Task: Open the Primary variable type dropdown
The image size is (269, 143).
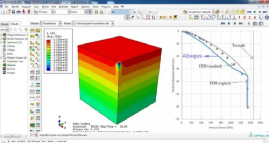Action: [53, 12]
